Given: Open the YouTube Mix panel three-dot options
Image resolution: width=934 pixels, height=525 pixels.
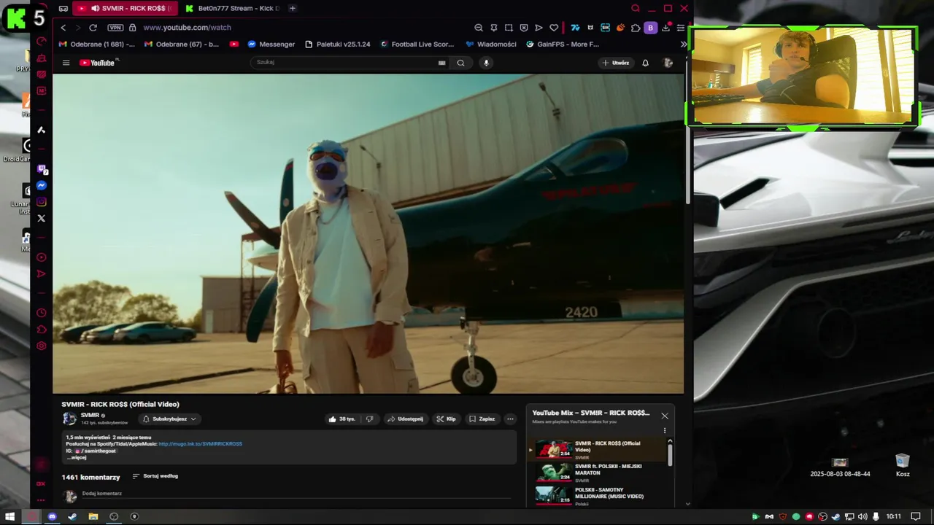Looking at the screenshot, I should (665, 430).
